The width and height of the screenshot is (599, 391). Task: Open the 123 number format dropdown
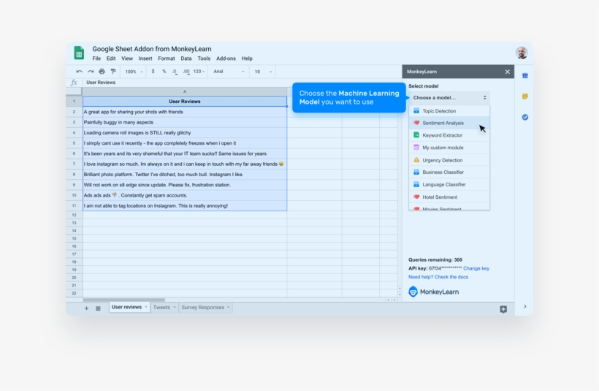tap(199, 72)
